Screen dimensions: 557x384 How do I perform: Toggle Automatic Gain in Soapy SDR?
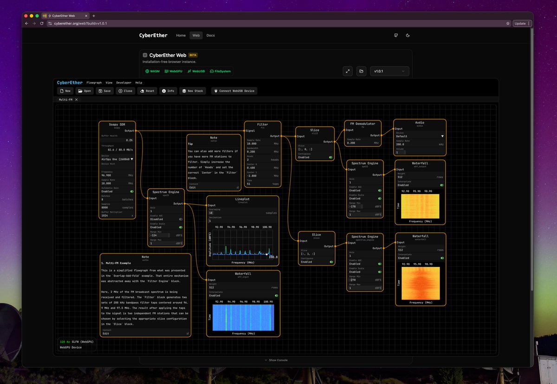coord(131,191)
